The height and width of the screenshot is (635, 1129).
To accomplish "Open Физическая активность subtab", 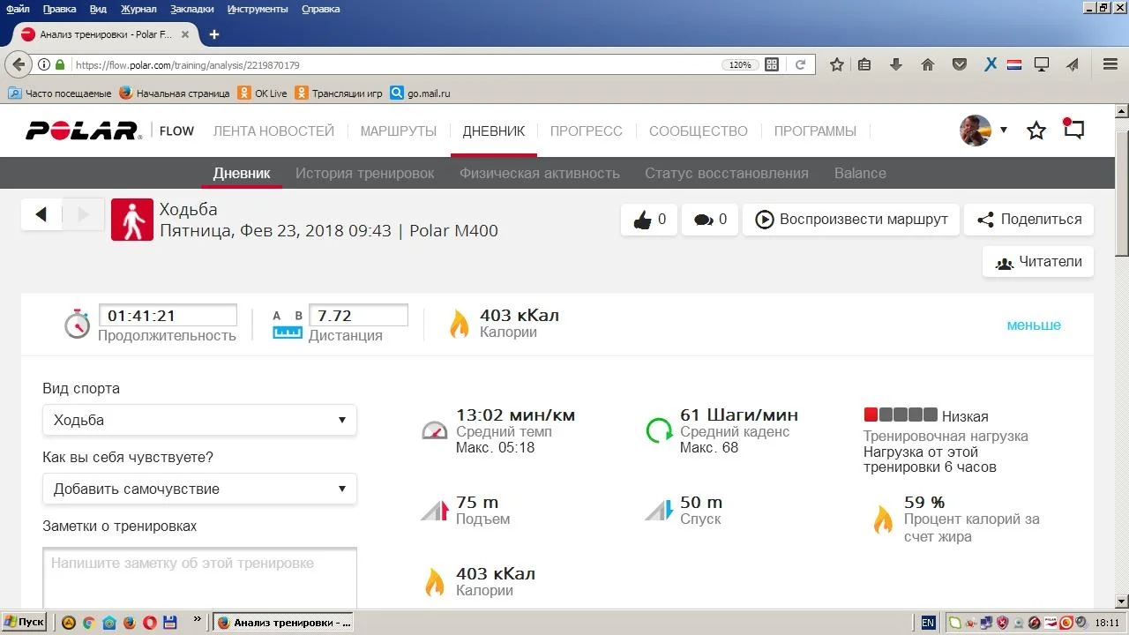I will [x=540, y=173].
